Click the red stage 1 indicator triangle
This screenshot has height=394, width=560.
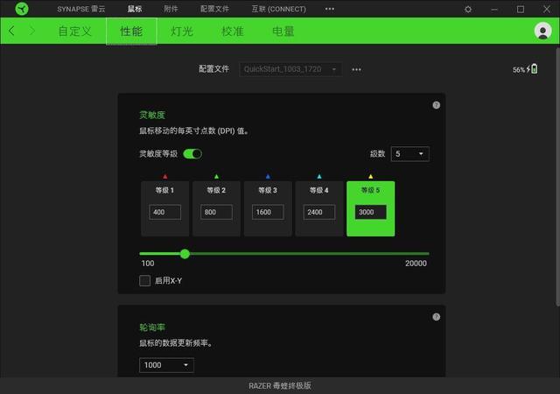click(165, 176)
